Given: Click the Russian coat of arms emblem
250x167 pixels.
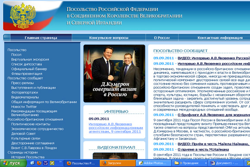Looking at the screenshot, I should 23,16.
